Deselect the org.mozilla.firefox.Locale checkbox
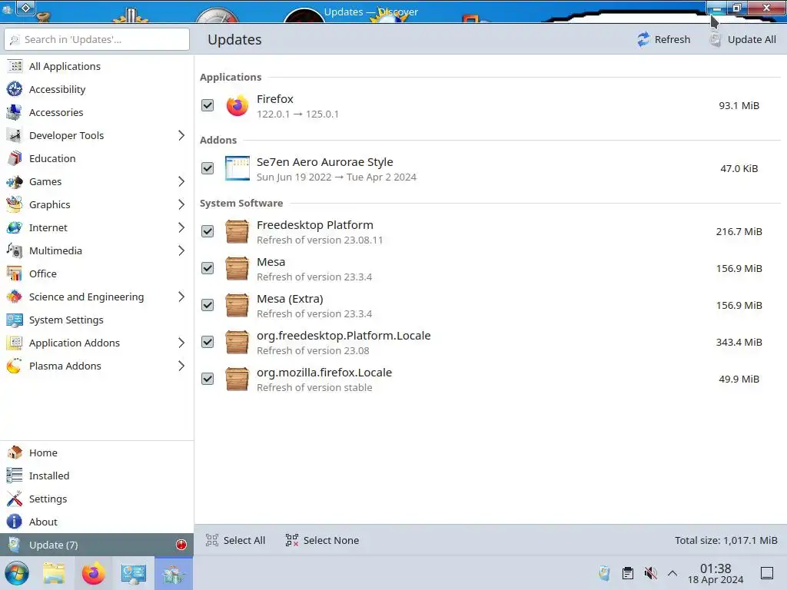 tap(208, 379)
